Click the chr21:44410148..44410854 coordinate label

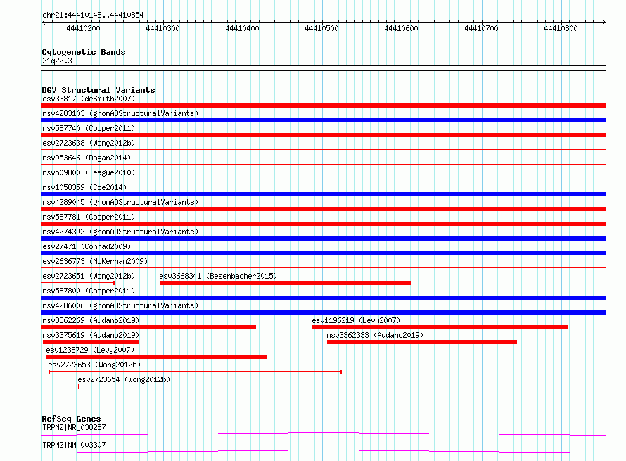(93, 15)
